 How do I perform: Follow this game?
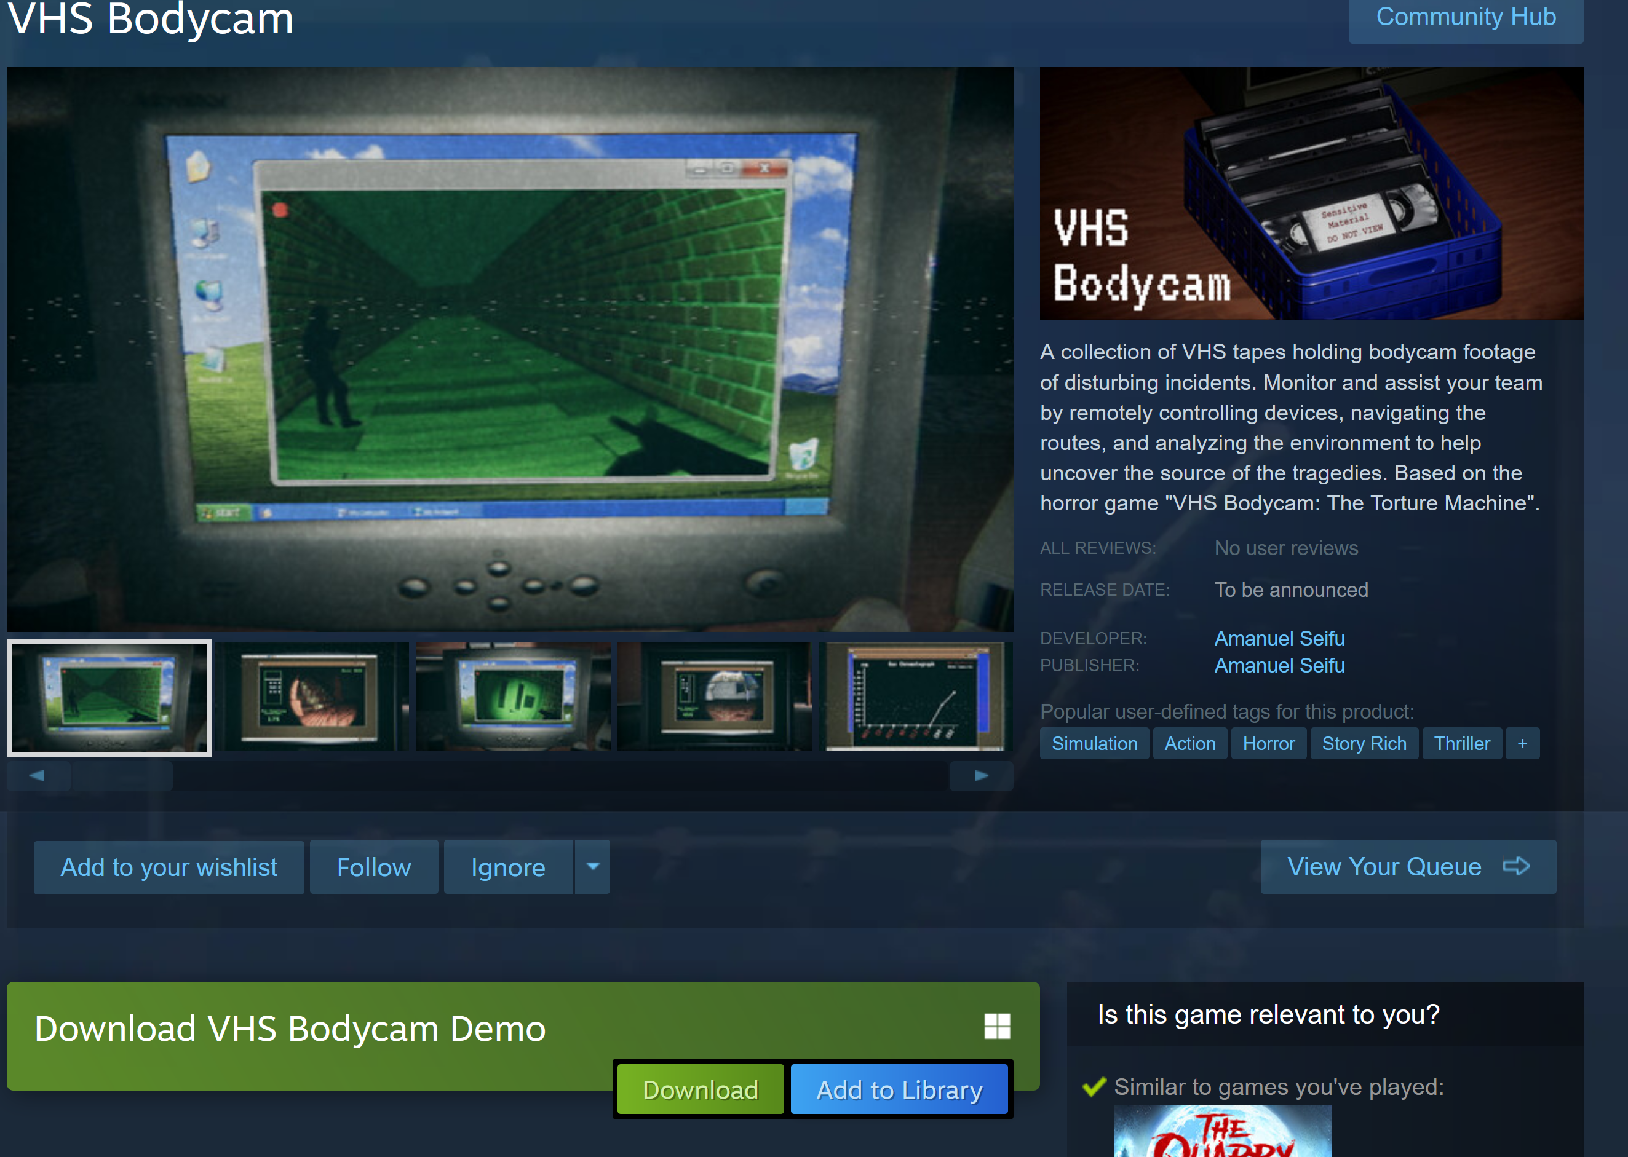coord(373,867)
